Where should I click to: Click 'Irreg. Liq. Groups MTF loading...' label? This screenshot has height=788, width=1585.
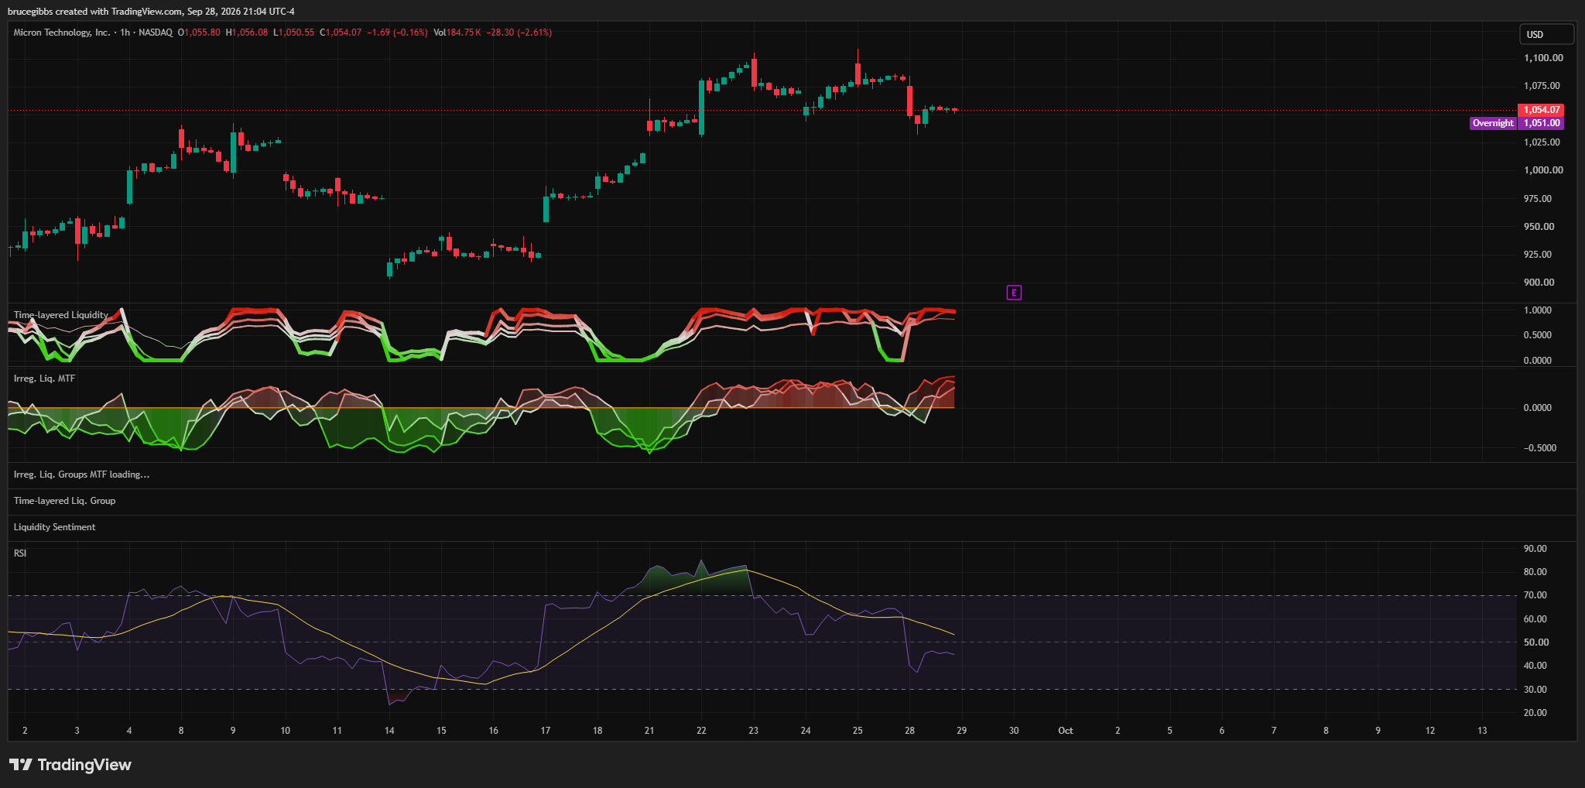coord(81,475)
